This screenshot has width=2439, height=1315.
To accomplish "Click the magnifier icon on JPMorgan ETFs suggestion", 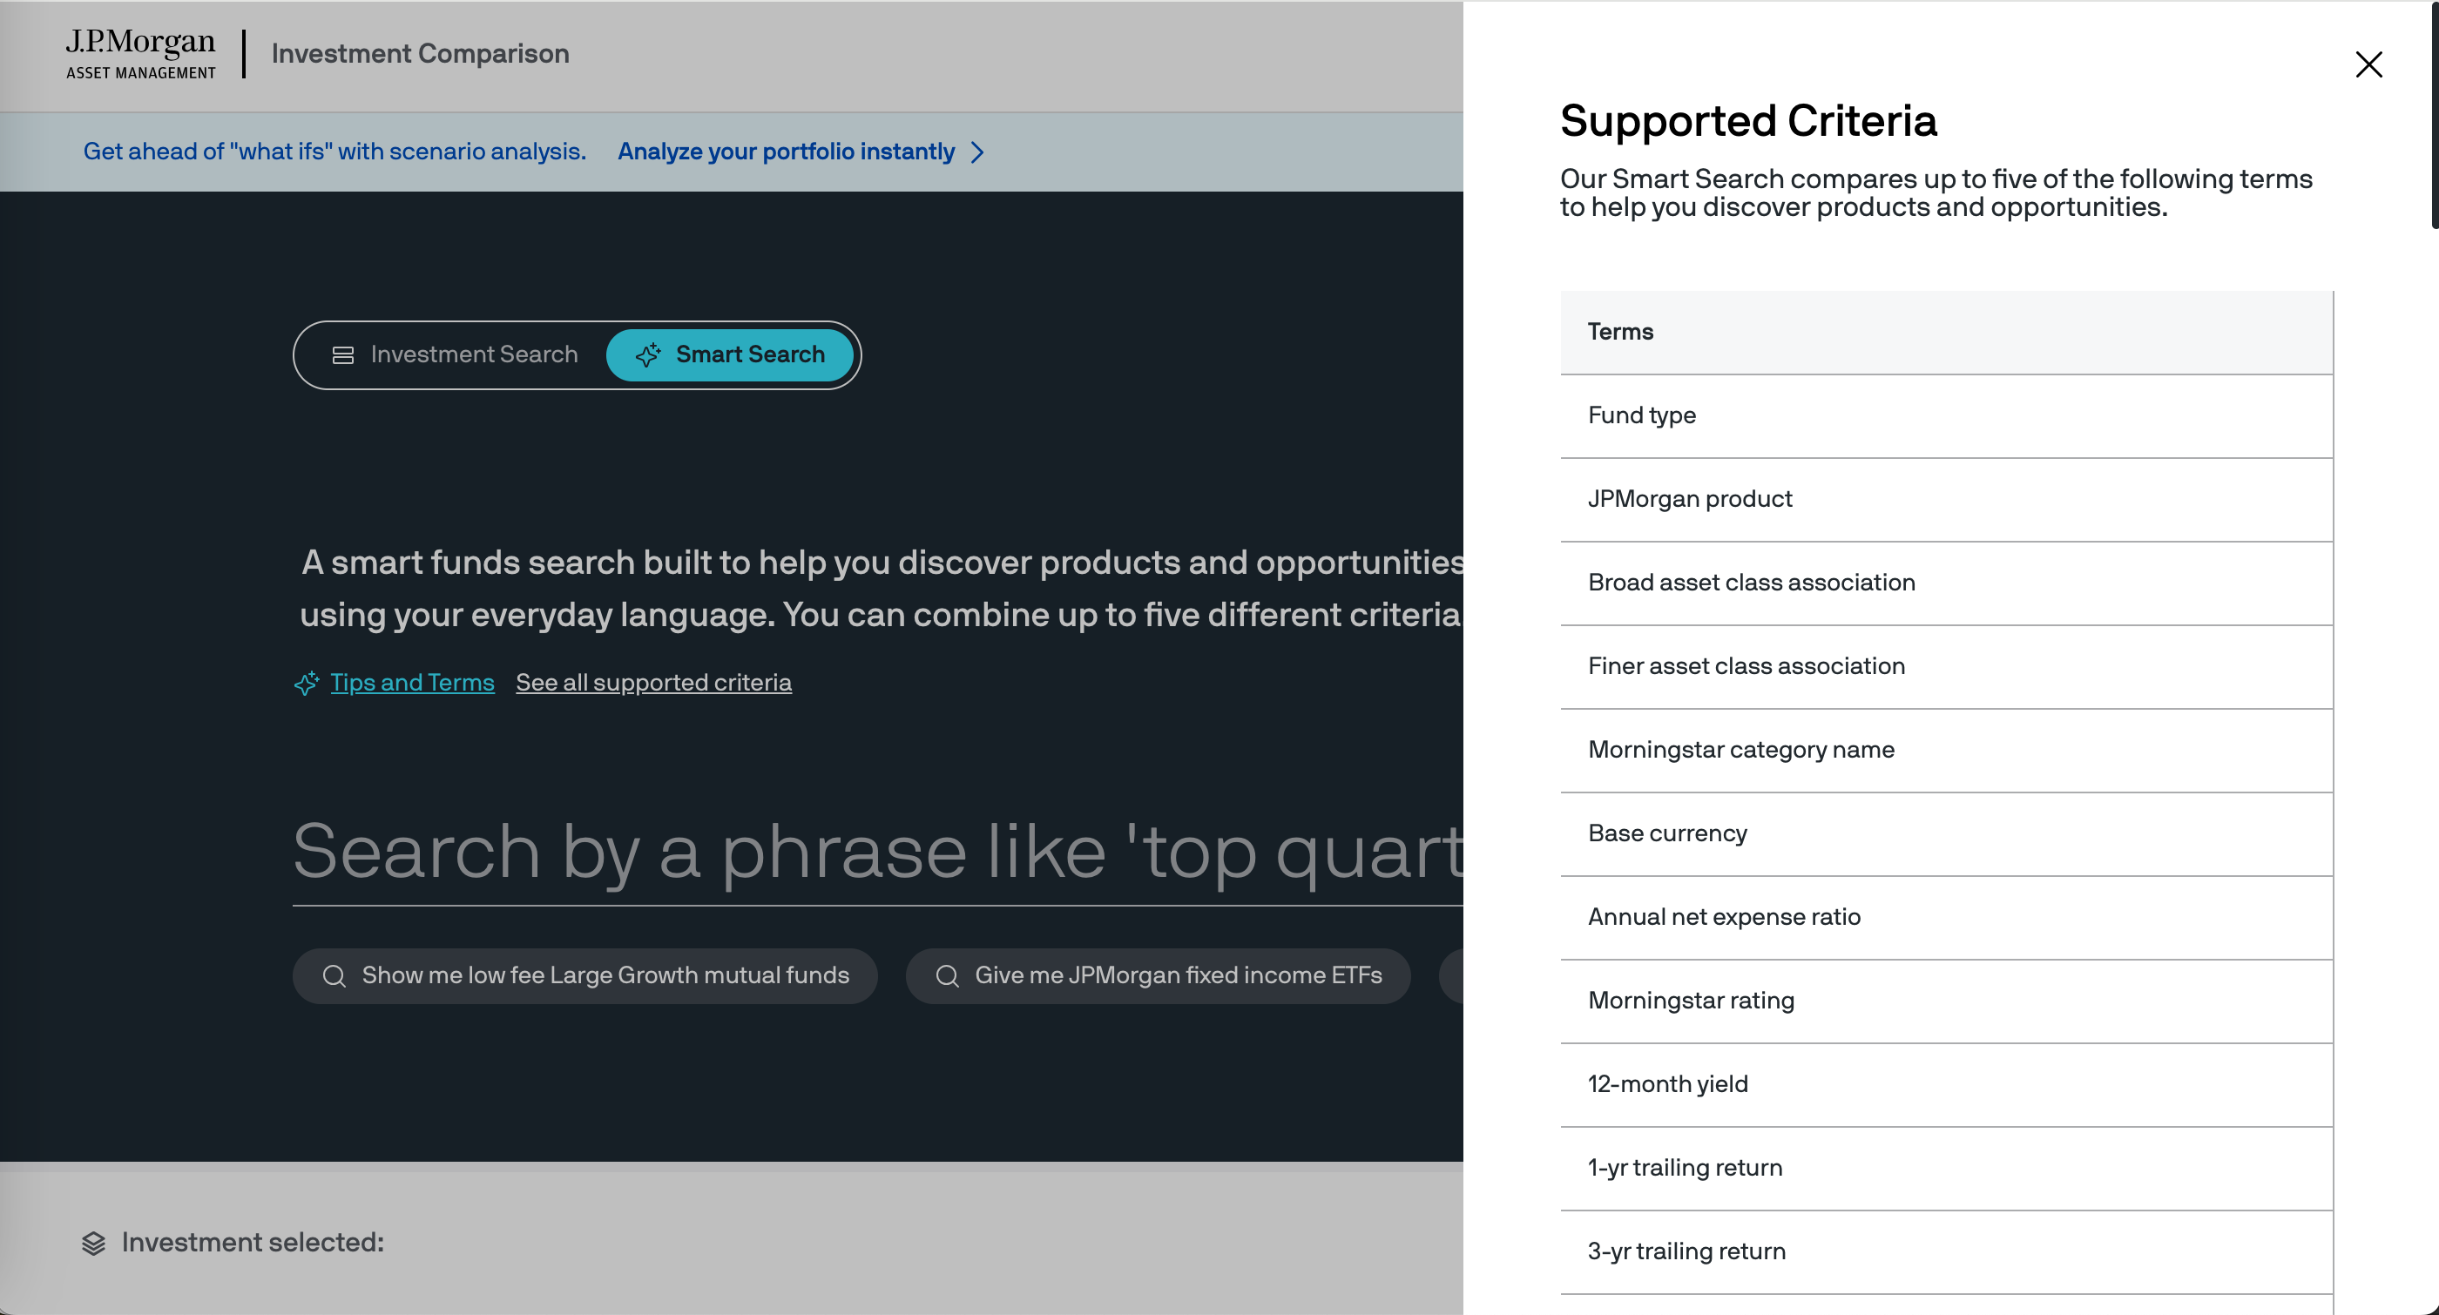I will tap(947, 976).
